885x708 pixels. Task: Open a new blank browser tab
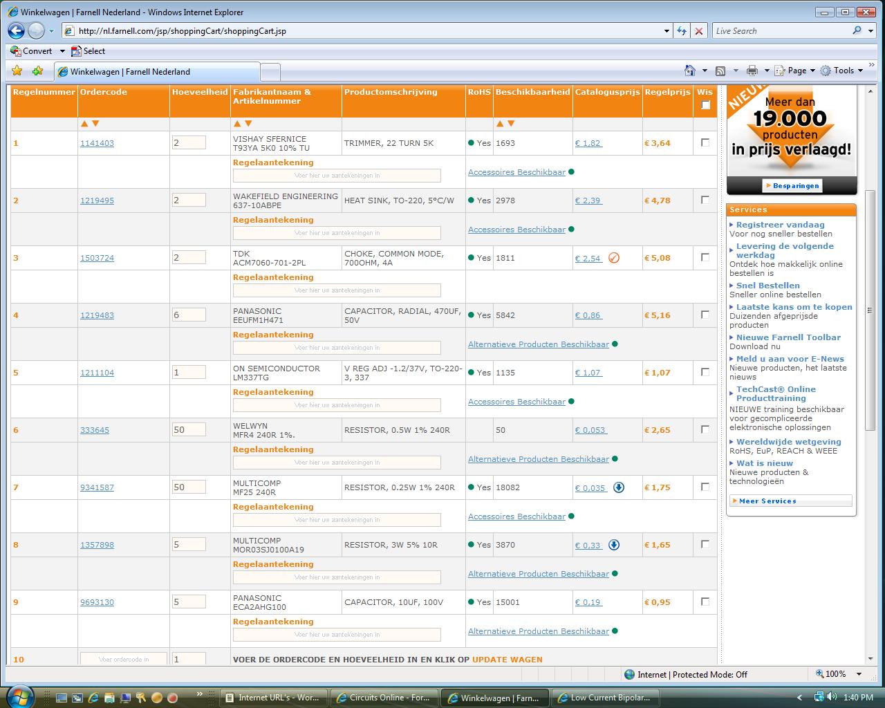pyautogui.click(x=270, y=71)
